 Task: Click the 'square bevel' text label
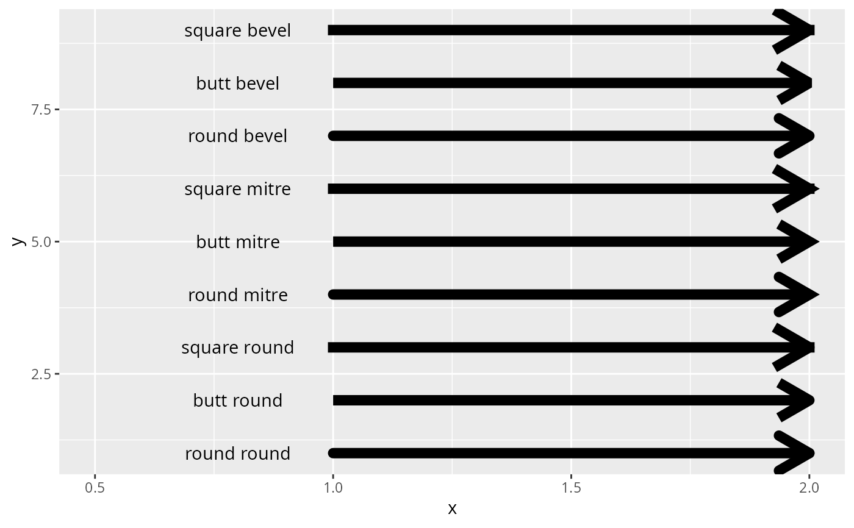237,30
